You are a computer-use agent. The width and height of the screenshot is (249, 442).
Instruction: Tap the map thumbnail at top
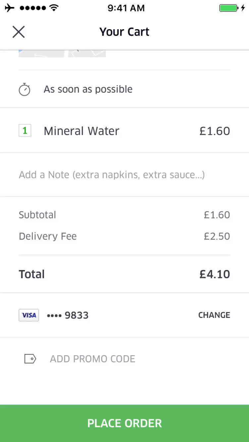coord(62,54)
